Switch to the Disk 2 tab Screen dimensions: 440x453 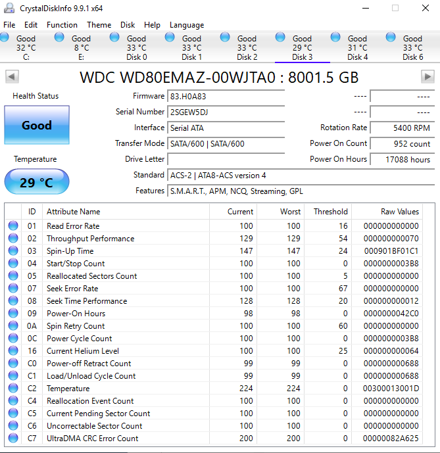247,47
